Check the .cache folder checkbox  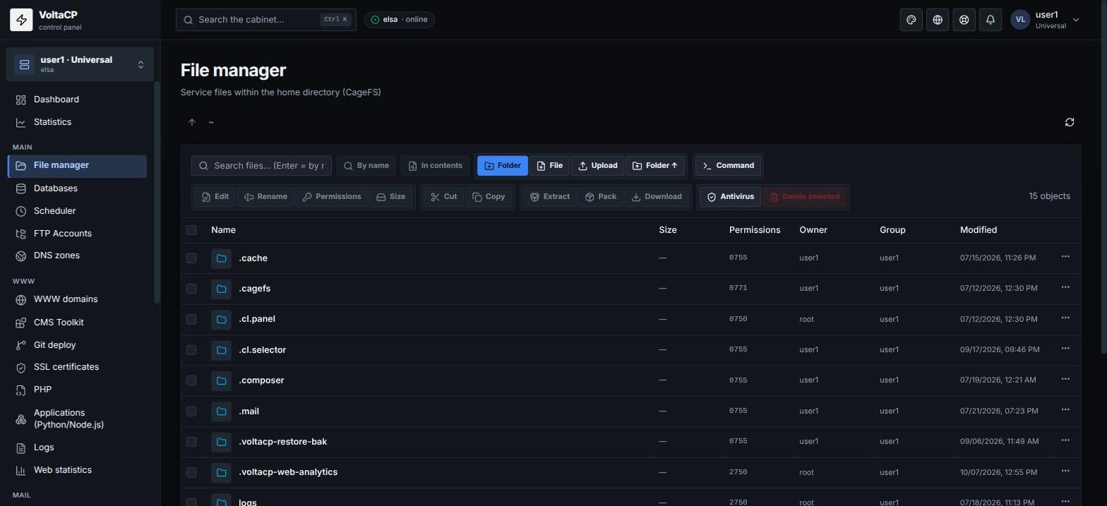coord(191,258)
